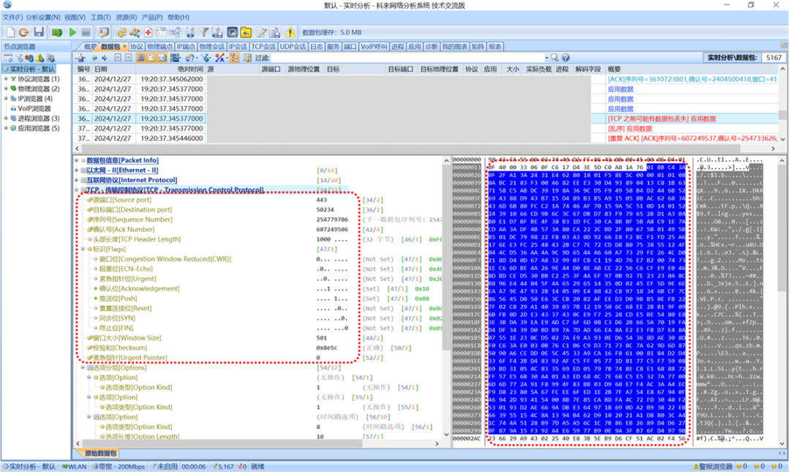Open the filter field dropdown arrow

(x=546, y=58)
